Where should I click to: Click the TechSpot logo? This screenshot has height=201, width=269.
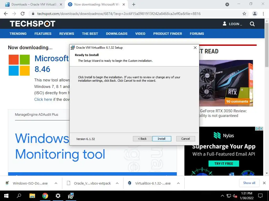point(32,24)
